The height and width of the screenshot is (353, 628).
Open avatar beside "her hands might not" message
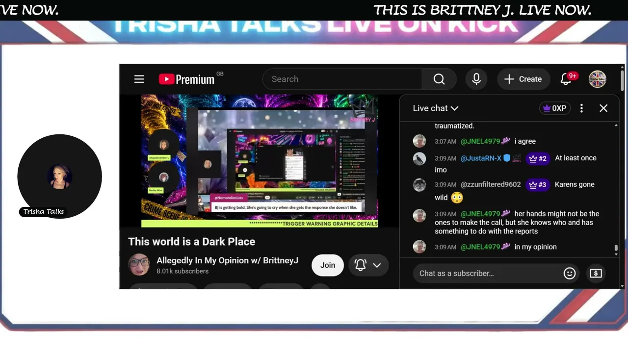click(x=419, y=216)
